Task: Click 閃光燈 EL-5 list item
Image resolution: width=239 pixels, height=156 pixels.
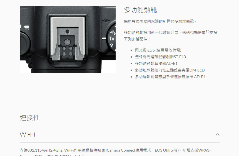Action: pos(158,50)
